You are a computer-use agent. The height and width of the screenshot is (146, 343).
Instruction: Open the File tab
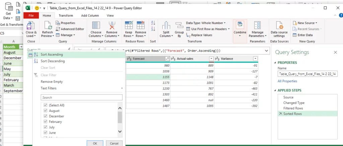coord(31,15)
